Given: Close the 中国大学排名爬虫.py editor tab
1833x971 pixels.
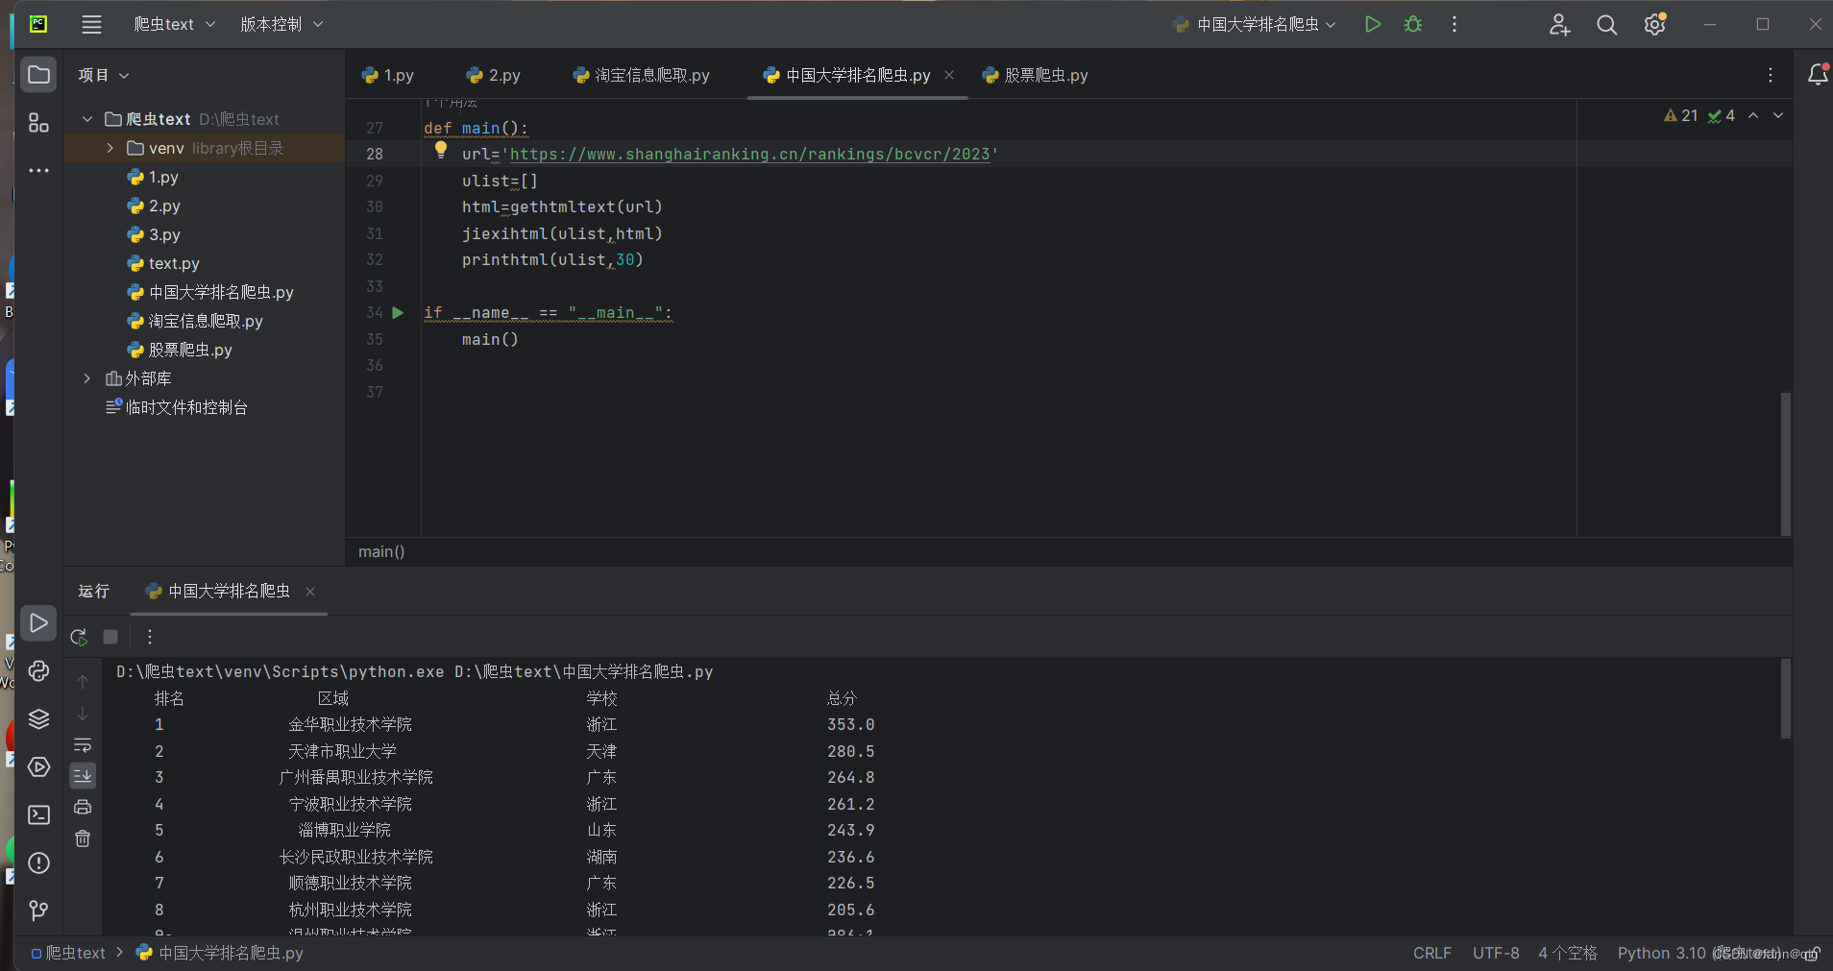Looking at the screenshot, I should pos(949,75).
